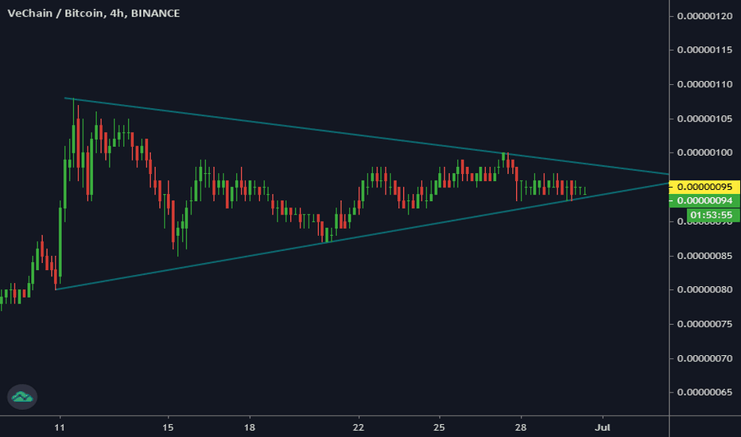This screenshot has width=741, height=437.
Task: Click the 0.00000110 price axis label
Action: pos(704,84)
